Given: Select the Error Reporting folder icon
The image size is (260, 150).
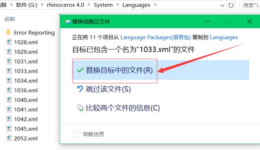Looking at the screenshot, I should coord(8,32).
